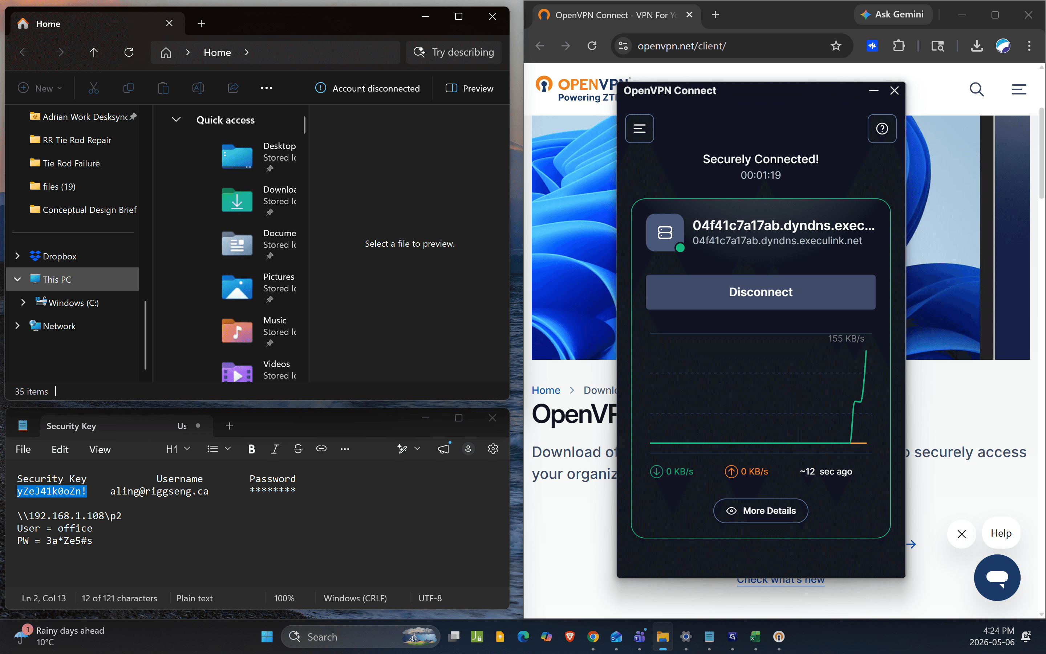The image size is (1046, 654).
Task: Select the Security Key tab in Notepad
Action: click(x=126, y=426)
